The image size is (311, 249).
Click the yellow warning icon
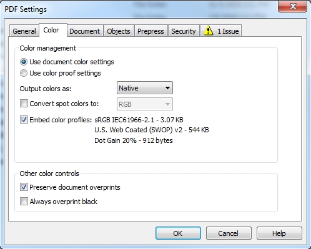pyautogui.click(x=209, y=31)
